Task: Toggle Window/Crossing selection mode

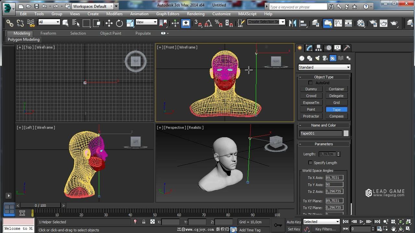Action: (x=97, y=23)
